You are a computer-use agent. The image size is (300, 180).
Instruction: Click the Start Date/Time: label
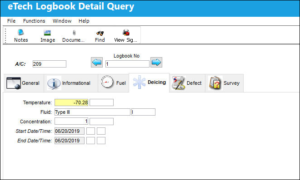[34, 131]
